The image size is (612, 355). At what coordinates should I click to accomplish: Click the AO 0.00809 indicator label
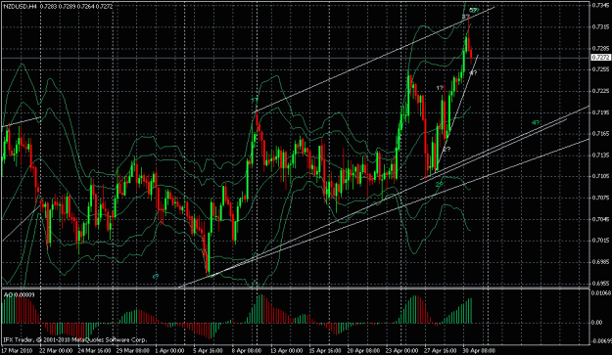(x=20, y=295)
